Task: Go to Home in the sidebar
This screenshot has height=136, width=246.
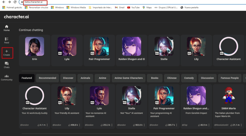Action: (x=6, y=28)
